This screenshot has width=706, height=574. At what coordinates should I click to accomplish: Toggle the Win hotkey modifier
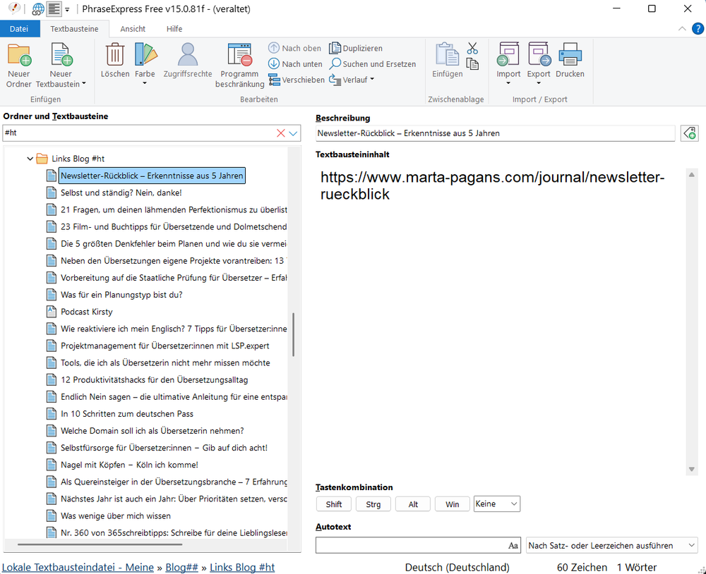click(452, 504)
